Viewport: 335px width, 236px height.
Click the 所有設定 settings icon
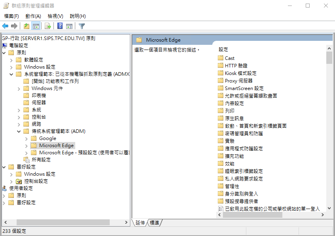pos(27,160)
